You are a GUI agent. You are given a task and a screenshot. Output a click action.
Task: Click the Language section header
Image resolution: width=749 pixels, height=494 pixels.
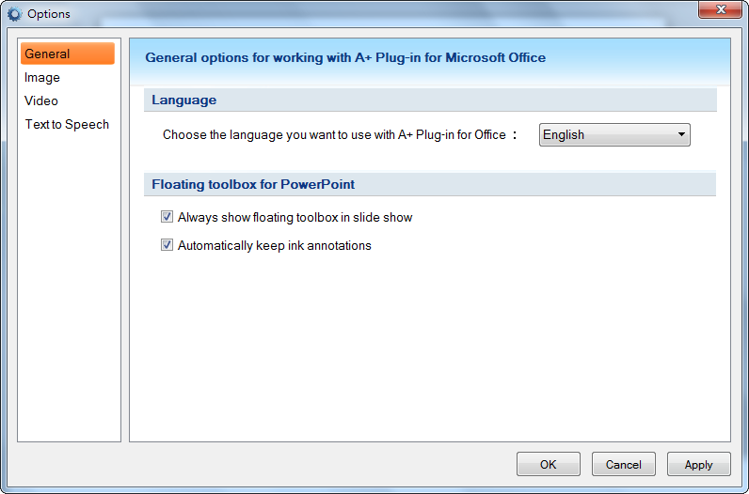(x=183, y=100)
